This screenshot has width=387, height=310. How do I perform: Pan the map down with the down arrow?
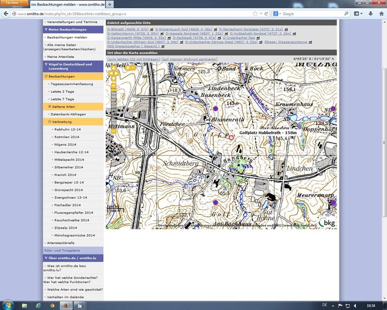coord(114,79)
